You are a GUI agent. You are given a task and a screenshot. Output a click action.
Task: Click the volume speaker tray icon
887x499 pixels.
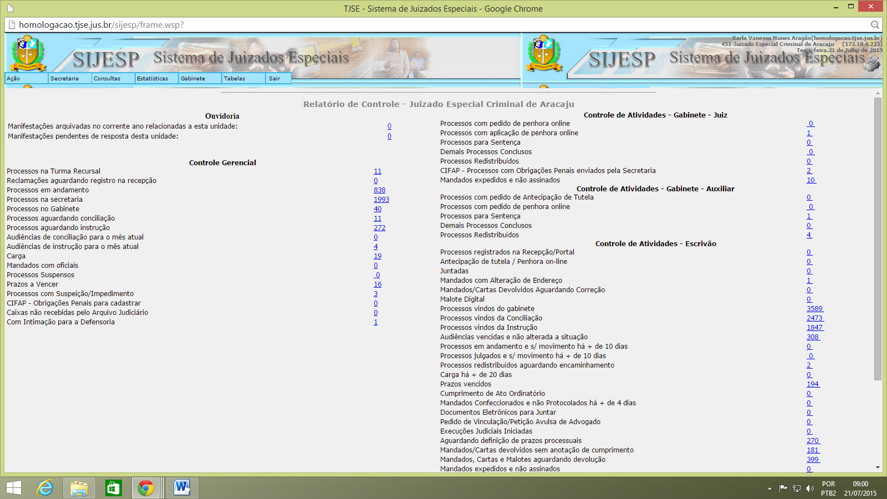(x=810, y=488)
